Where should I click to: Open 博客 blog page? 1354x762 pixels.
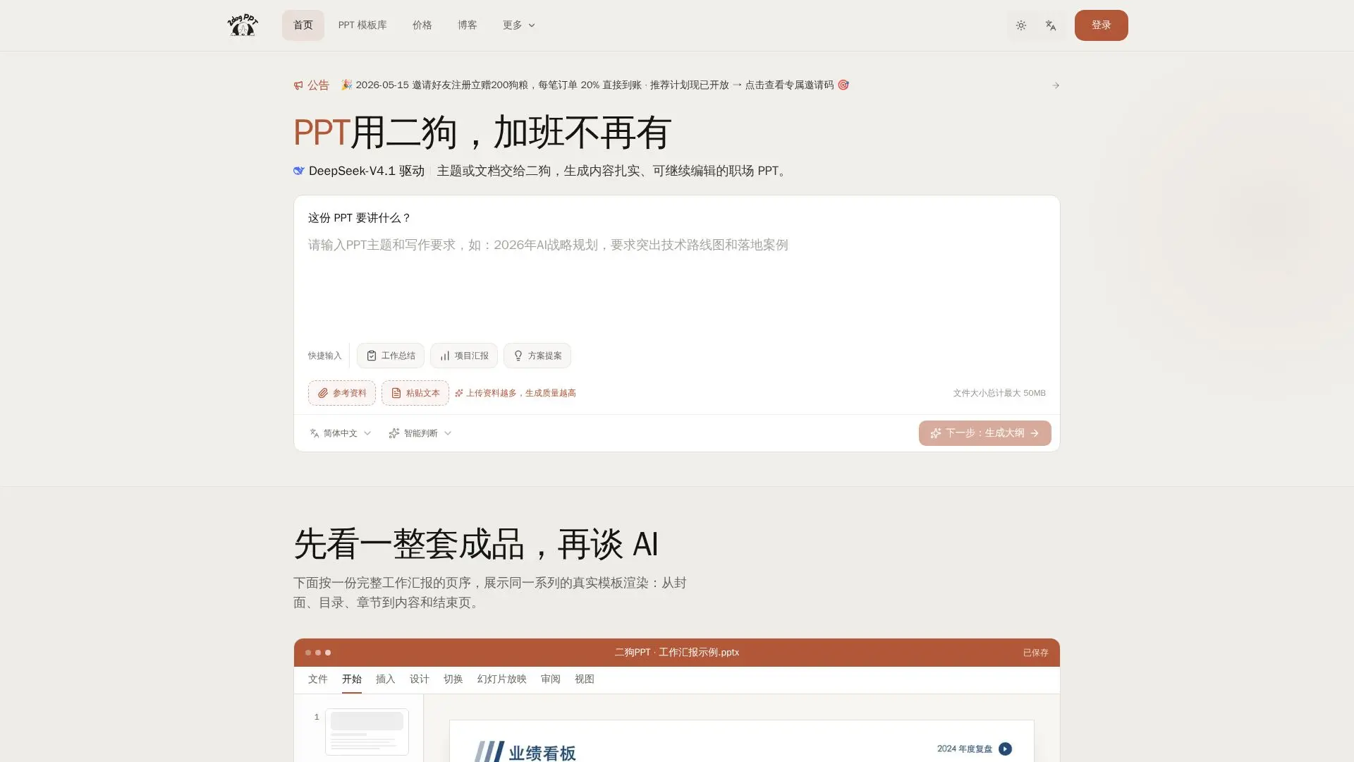[x=467, y=25]
